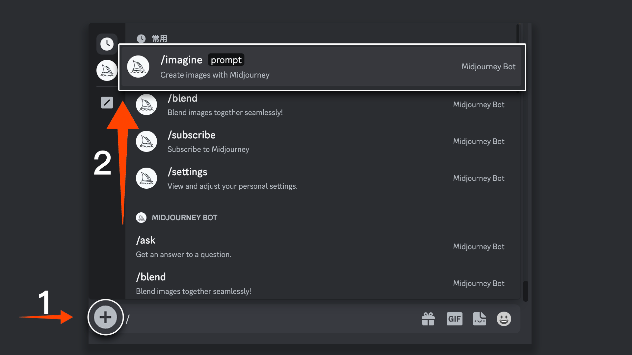Image resolution: width=632 pixels, height=355 pixels.
Task: Click the Midjourney avatar next to /subscribe
Action: point(146,141)
